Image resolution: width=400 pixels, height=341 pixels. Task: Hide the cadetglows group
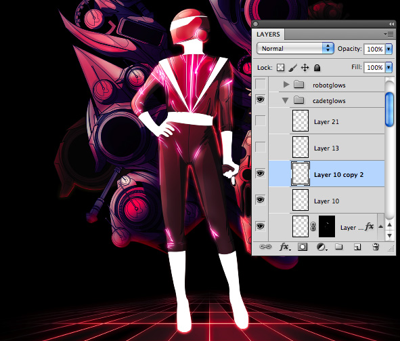(260, 100)
